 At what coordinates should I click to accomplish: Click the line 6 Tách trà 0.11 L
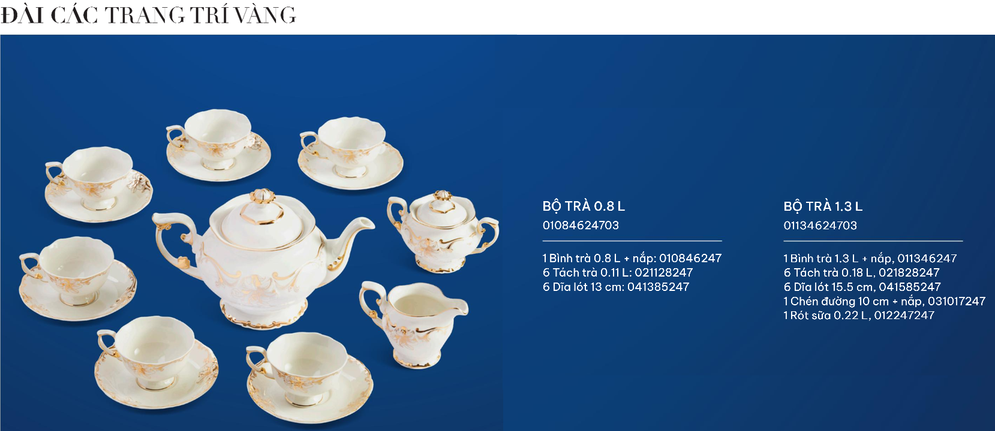click(618, 272)
